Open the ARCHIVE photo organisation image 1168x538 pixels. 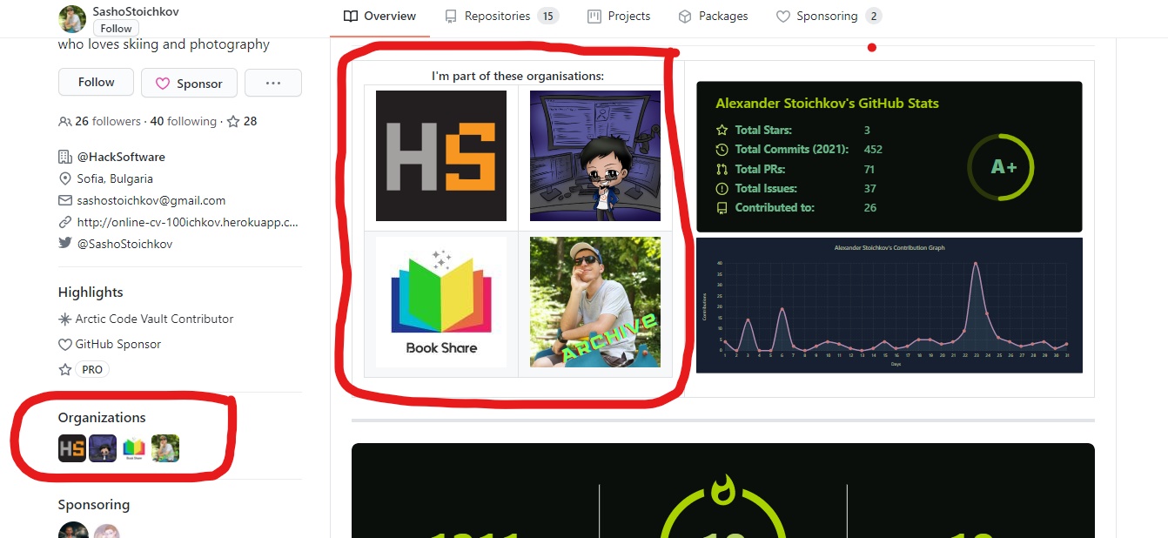point(595,302)
